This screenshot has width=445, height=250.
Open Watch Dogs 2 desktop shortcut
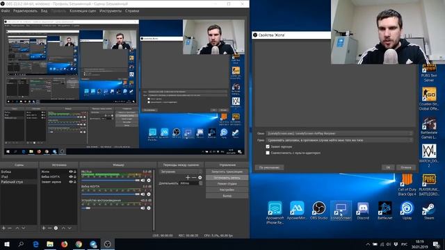429,156
